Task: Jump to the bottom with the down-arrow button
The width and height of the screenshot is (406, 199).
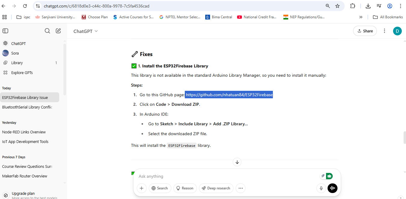Action: (237, 162)
